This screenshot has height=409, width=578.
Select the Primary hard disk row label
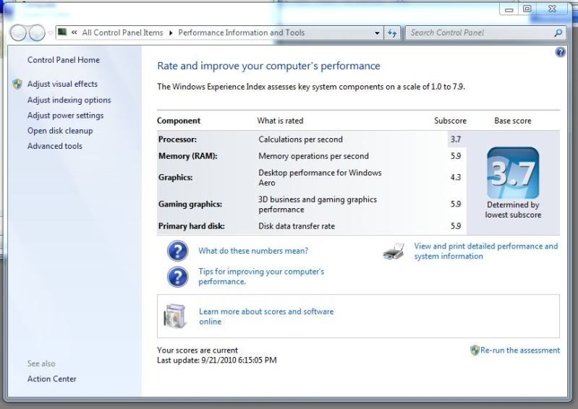[x=191, y=226]
